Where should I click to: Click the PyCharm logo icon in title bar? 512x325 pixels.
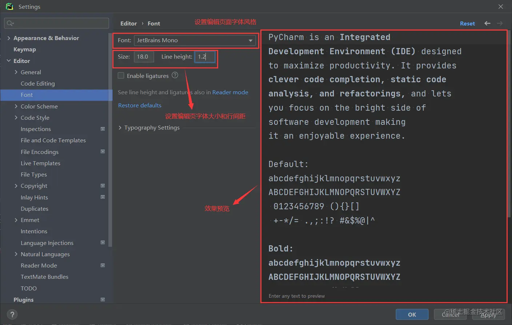pyautogui.click(x=9, y=7)
